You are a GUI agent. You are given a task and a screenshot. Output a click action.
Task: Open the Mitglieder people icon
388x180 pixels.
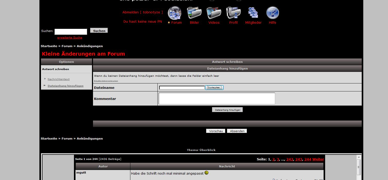point(253,13)
